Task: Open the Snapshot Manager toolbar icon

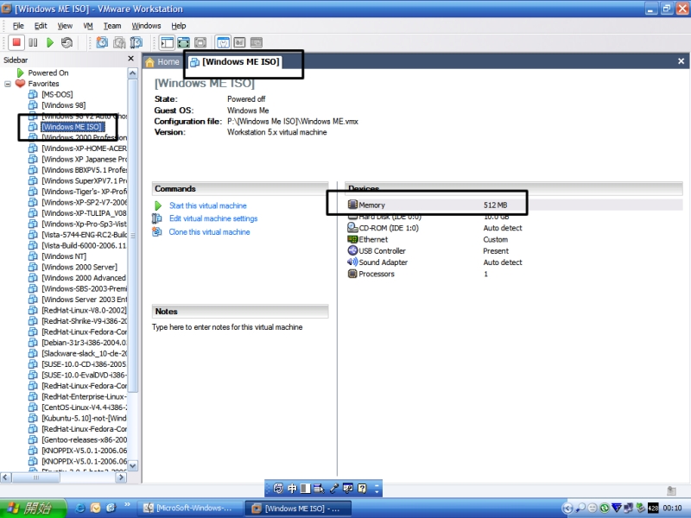Action: pyautogui.click(x=136, y=42)
